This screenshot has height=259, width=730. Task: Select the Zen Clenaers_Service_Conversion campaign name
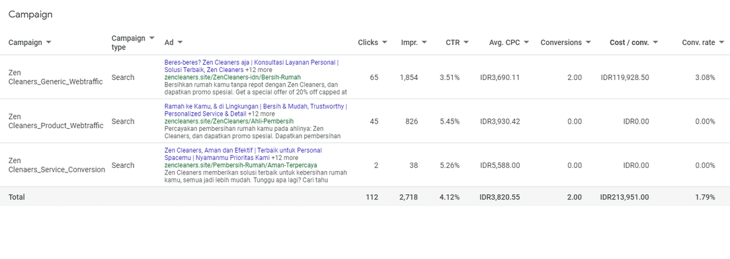(x=57, y=165)
